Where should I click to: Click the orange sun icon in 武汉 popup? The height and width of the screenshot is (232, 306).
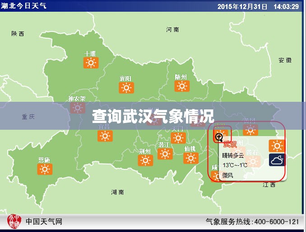(x=277, y=146)
